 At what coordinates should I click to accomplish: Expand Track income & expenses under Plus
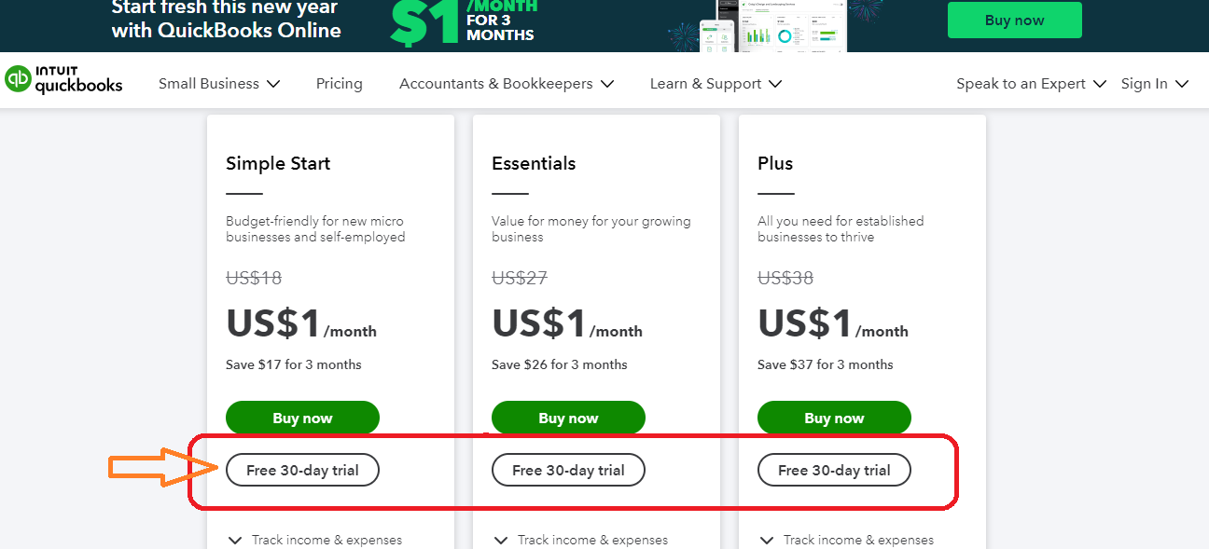[850, 540]
